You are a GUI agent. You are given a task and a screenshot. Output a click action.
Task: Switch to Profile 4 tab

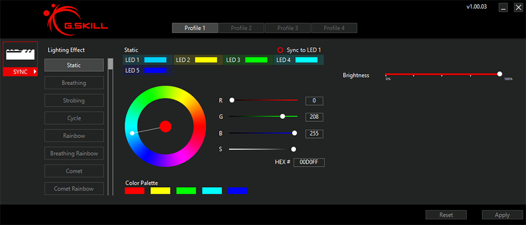[334, 28]
